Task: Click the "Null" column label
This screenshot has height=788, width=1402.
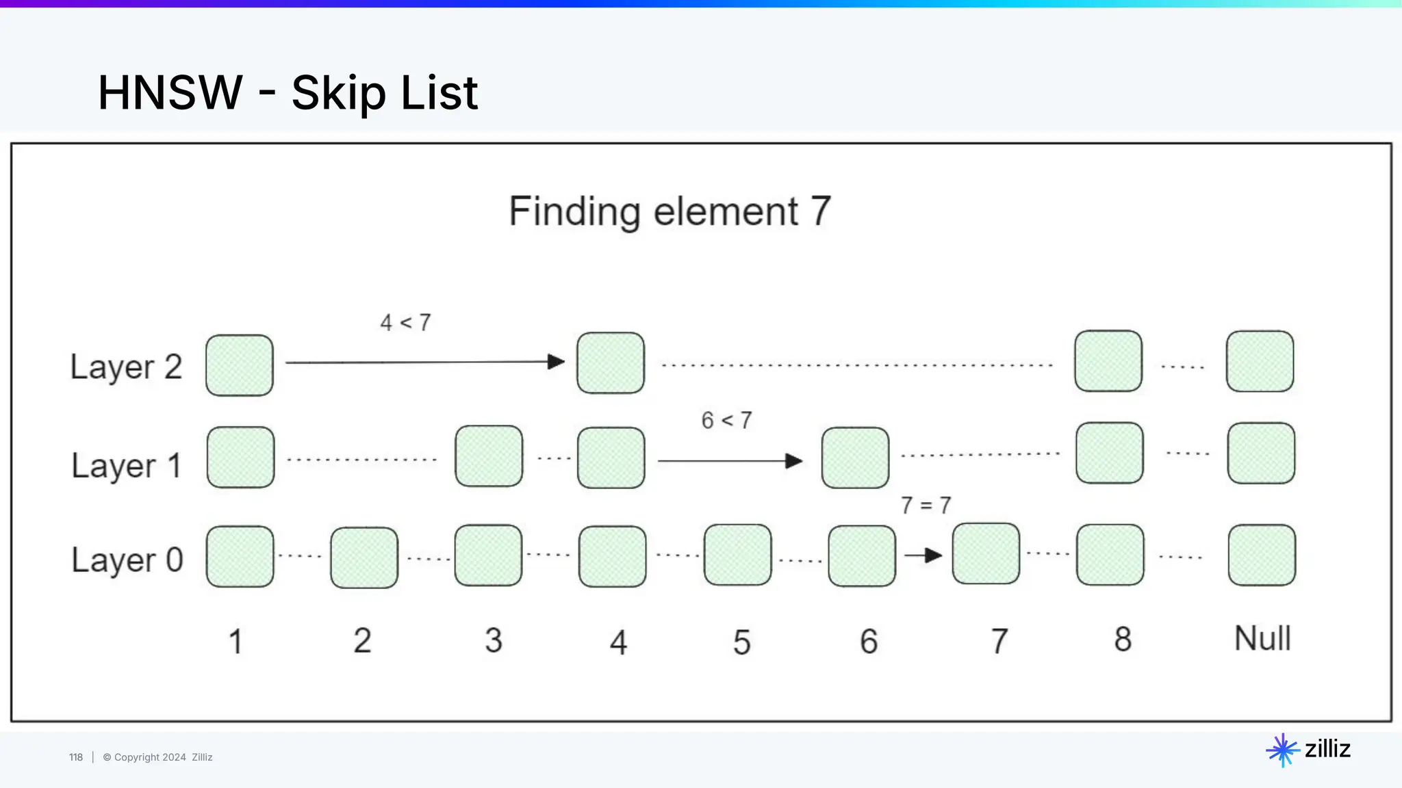Action: [x=1262, y=639]
